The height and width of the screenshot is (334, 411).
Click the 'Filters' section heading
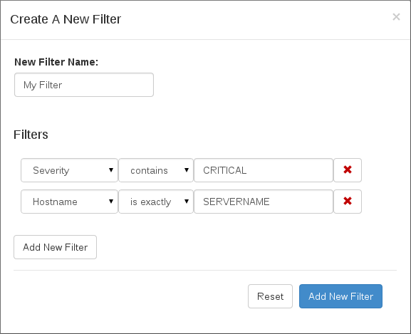coord(31,135)
